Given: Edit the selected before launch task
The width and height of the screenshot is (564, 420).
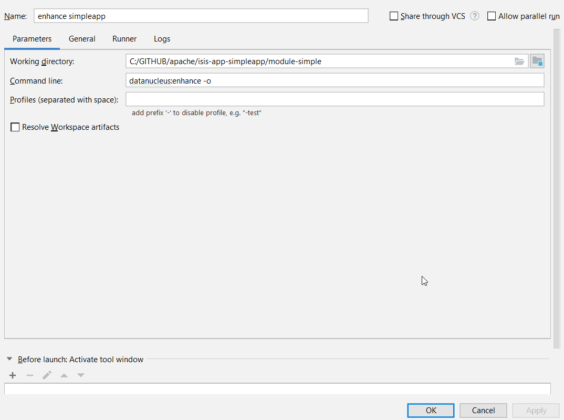Looking at the screenshot, I should [47, 375].
